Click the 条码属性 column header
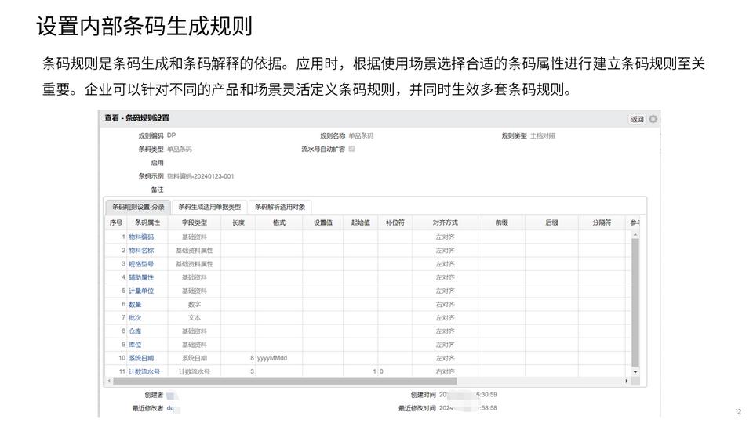753x423 pixels. (142, 222)
